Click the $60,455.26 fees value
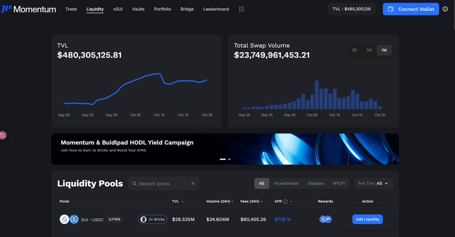 coord(253,219)
